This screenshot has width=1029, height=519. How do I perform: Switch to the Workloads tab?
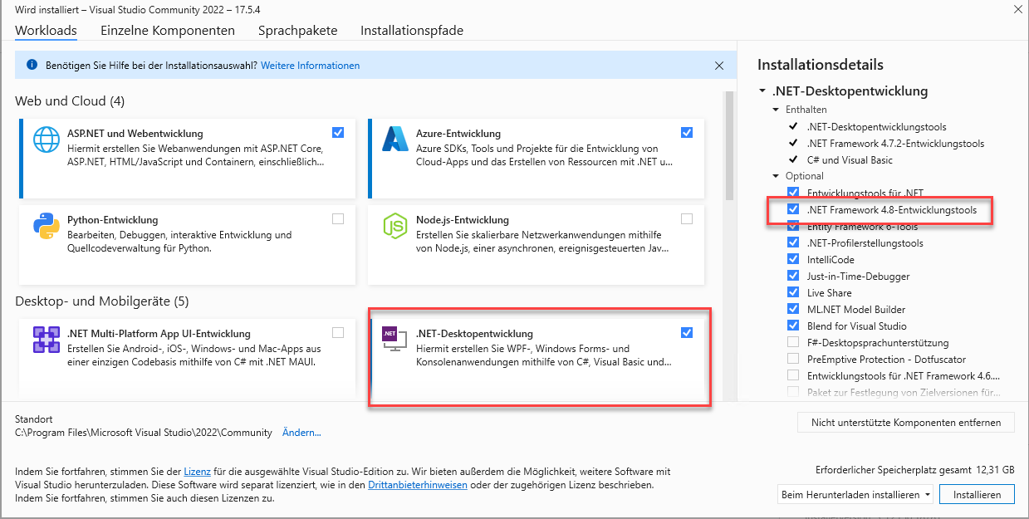point(46,31)
